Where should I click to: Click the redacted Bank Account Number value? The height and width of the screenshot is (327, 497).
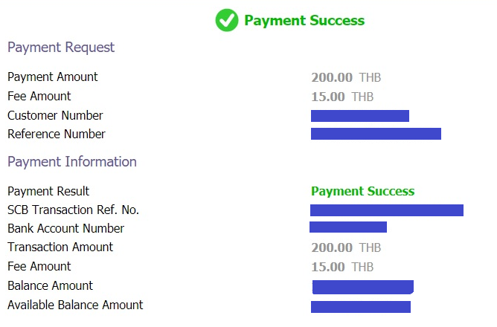[x=348, y=227]
